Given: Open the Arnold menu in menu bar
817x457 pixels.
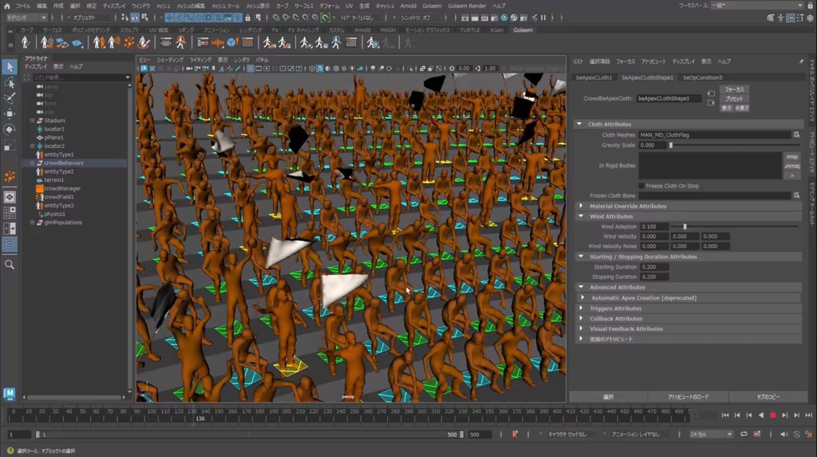Looking at the screenshot, I should pos(408,6).
